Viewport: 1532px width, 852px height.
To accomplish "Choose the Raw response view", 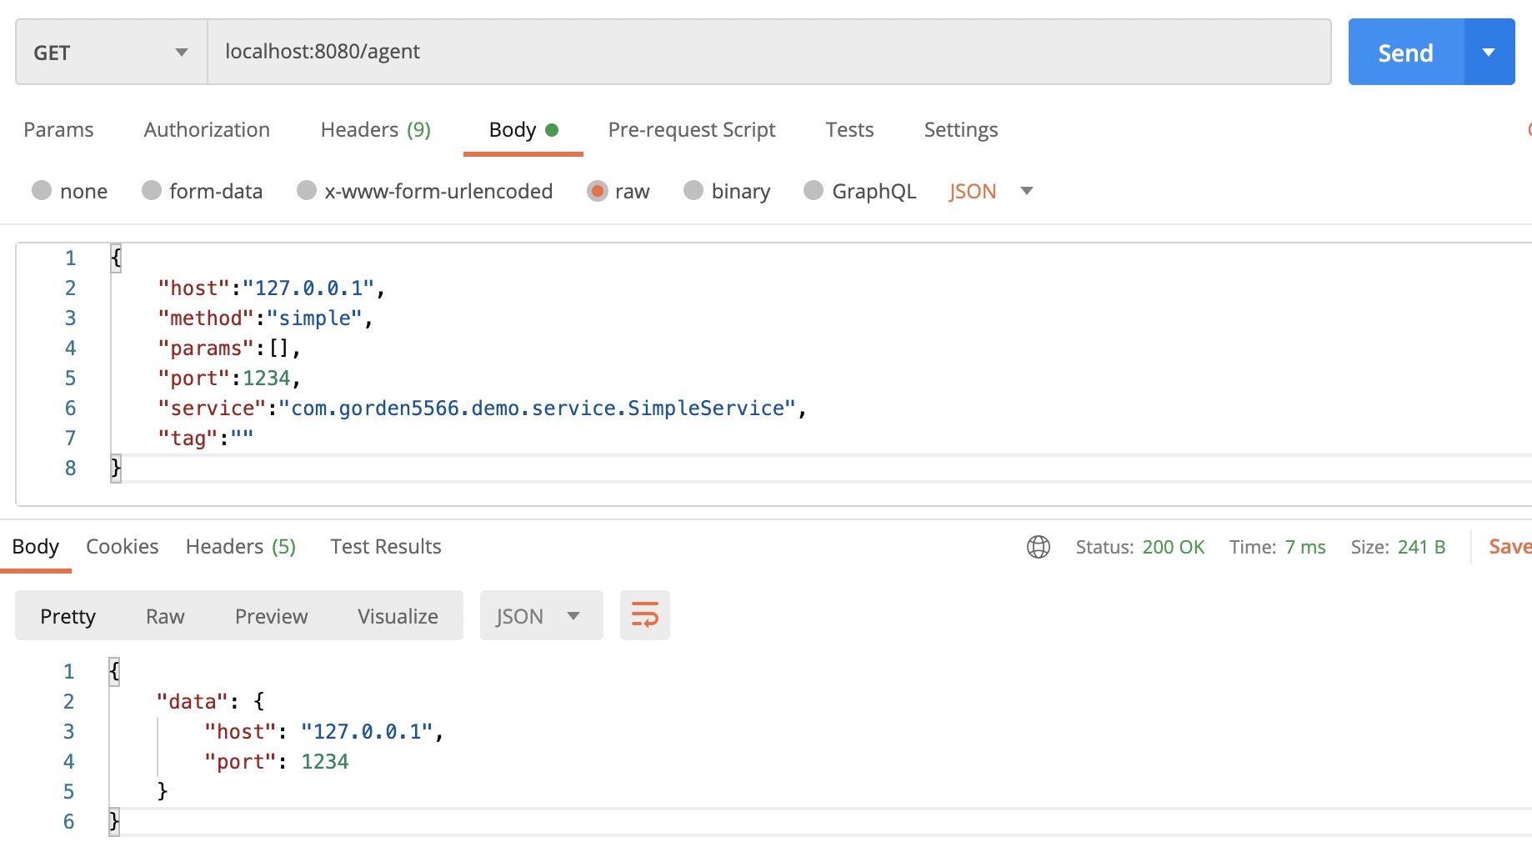I will point(165,616).
